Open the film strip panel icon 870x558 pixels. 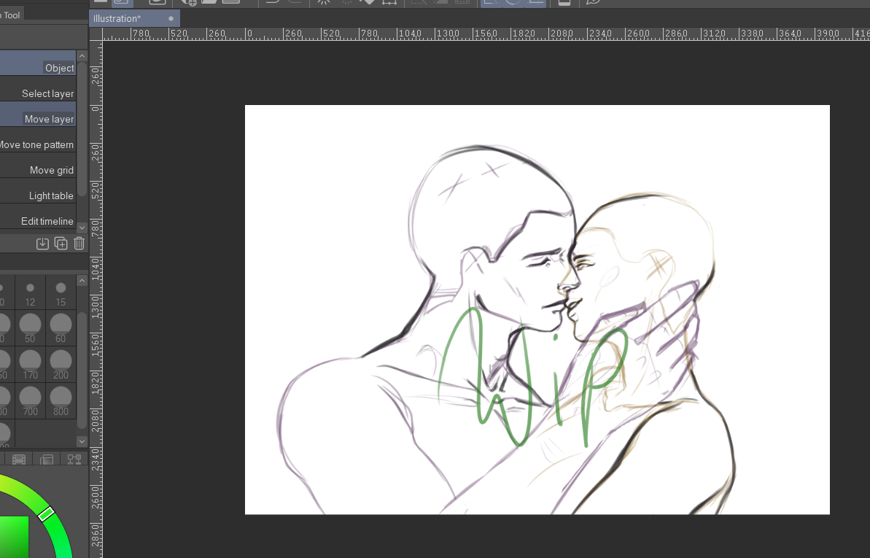pyautogui.click(x=19, y=460)
